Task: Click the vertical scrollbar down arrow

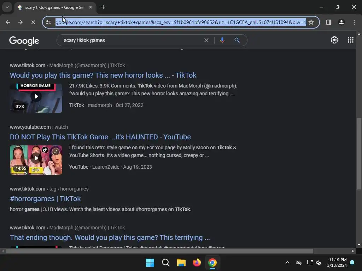Action: point(359,245)
